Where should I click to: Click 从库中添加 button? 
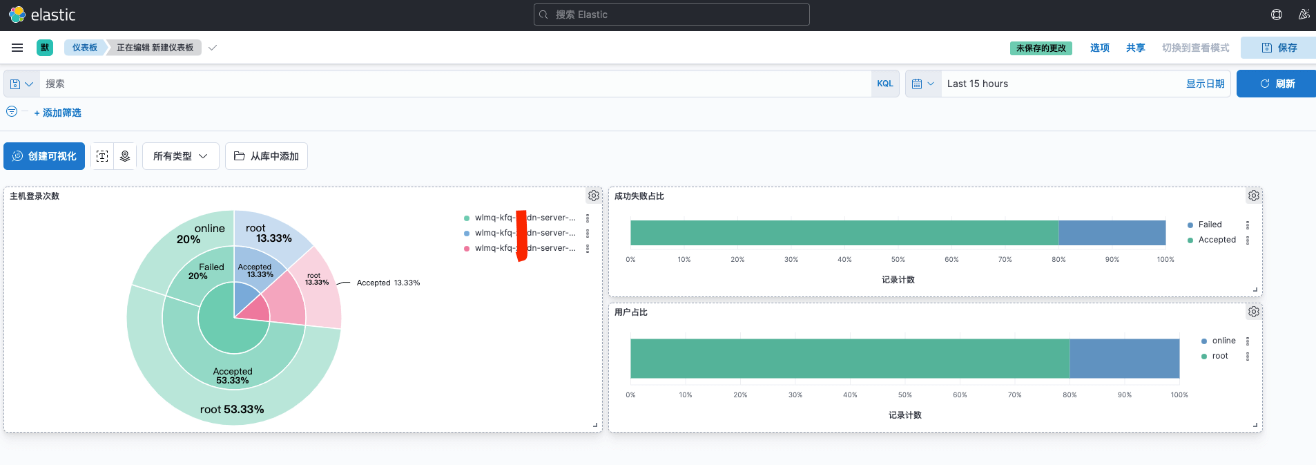[267, 156]
